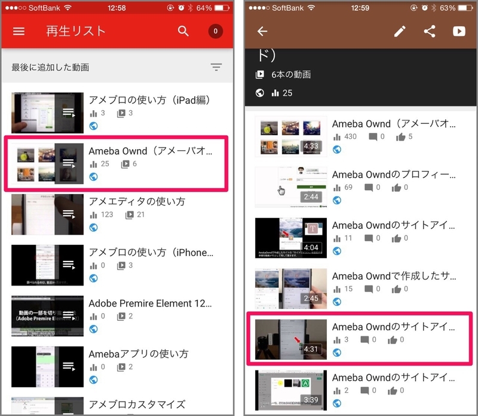Image resolution: width=478 pixels, height=416 pixels.
Task: Open the アメブロの使い方（iPhone… playlist title
Action: 151,252
